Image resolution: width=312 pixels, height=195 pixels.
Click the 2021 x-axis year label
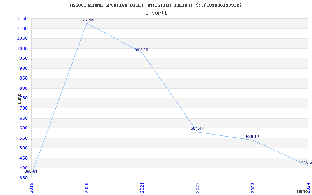click(x=142, y=188)
